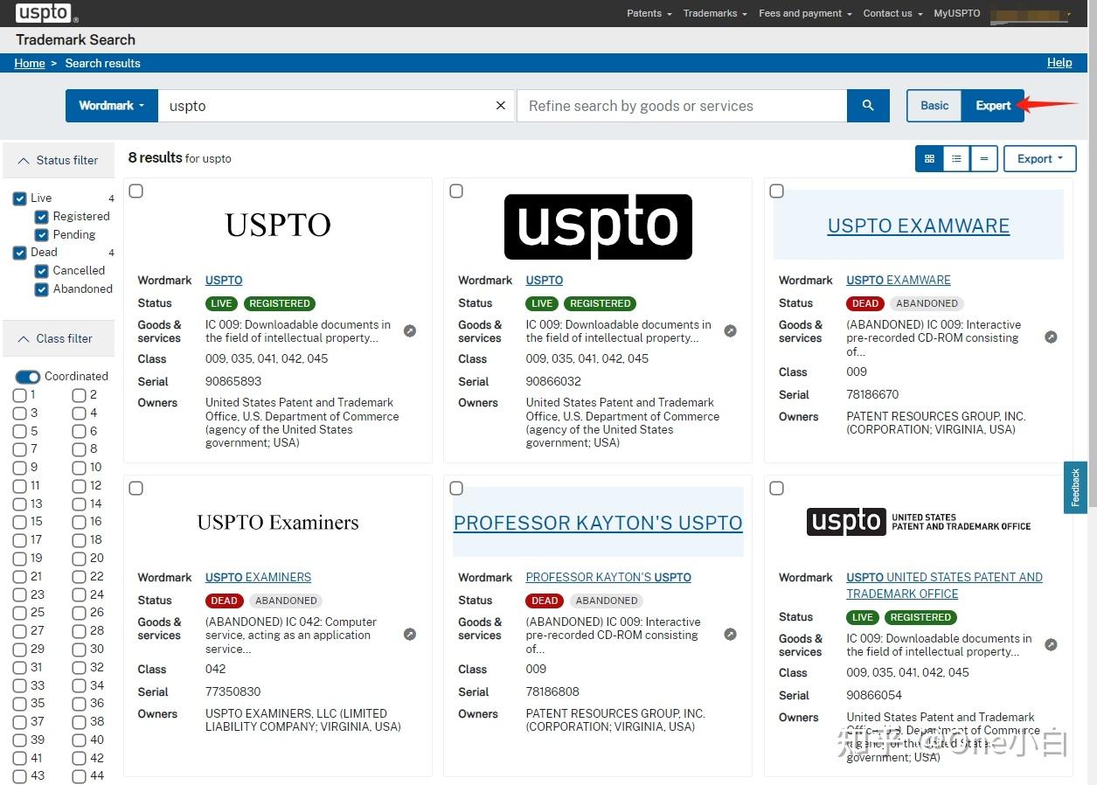Collapse the Status filter section

pos(58,160)
